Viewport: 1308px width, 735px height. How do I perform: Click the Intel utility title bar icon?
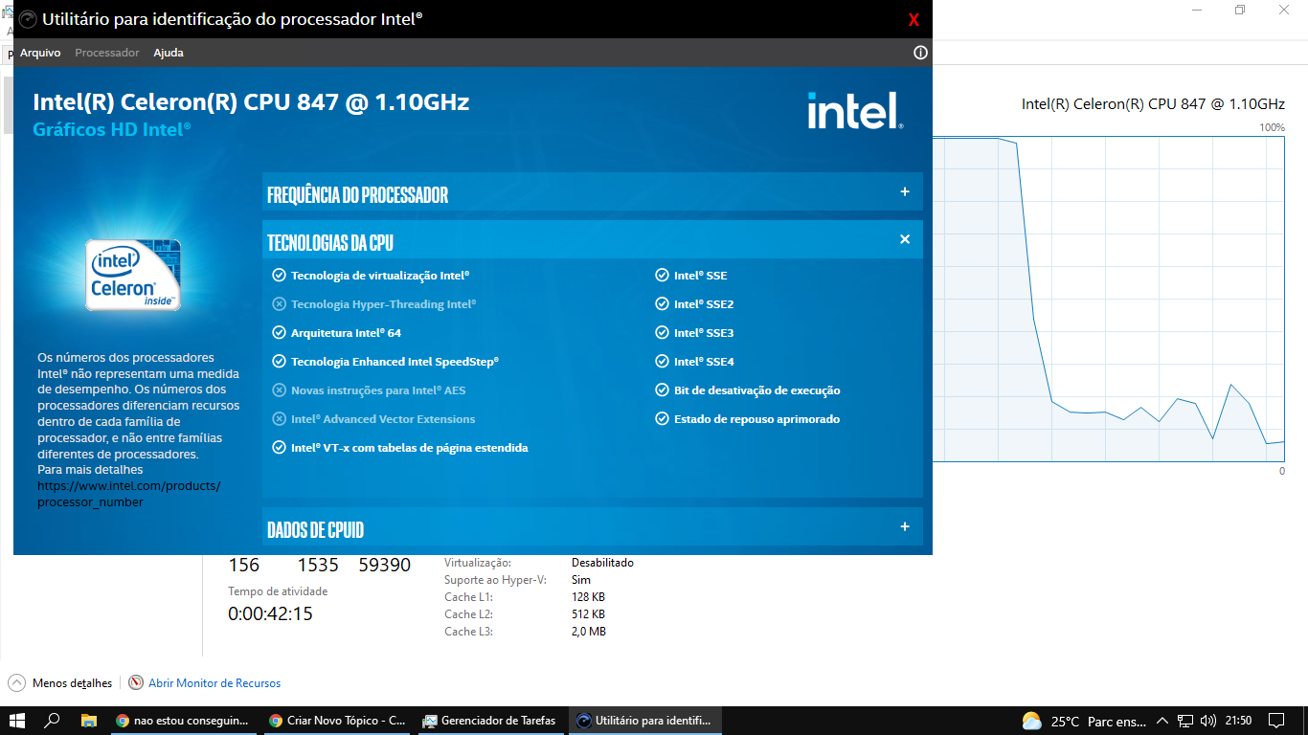click(29, 19)
